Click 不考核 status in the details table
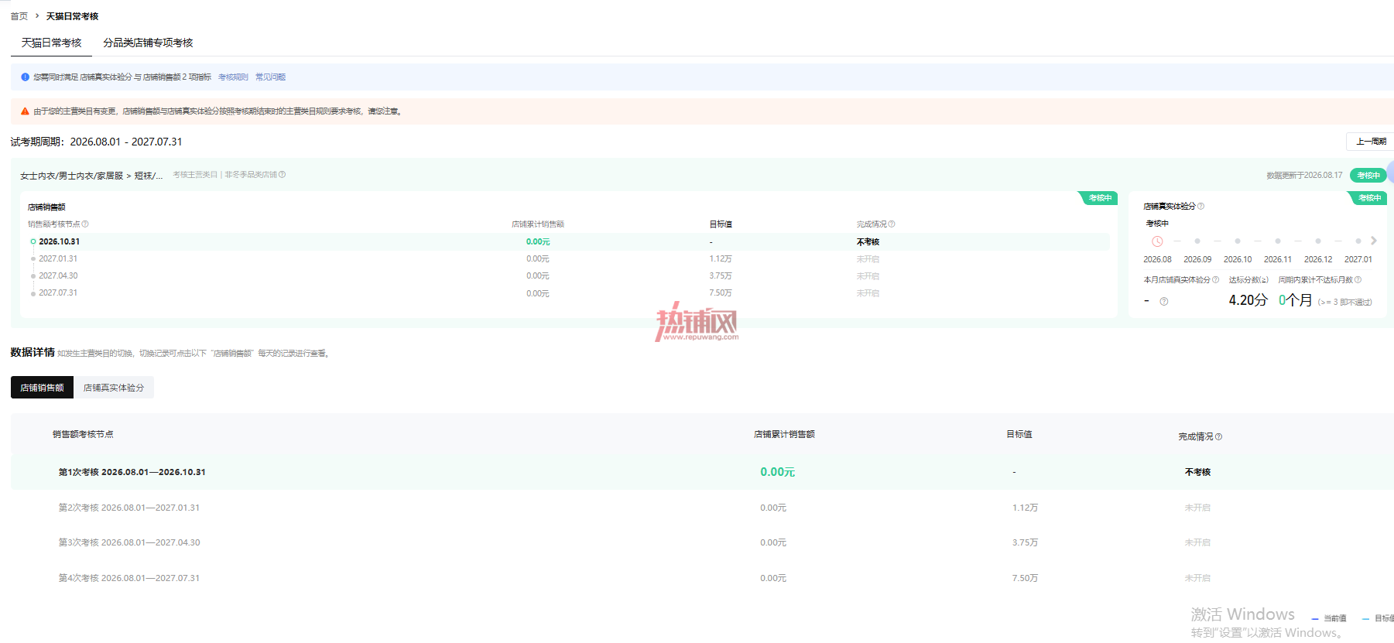The image size is (1394, 643). pyautogui.click(x=1197, y=472)
